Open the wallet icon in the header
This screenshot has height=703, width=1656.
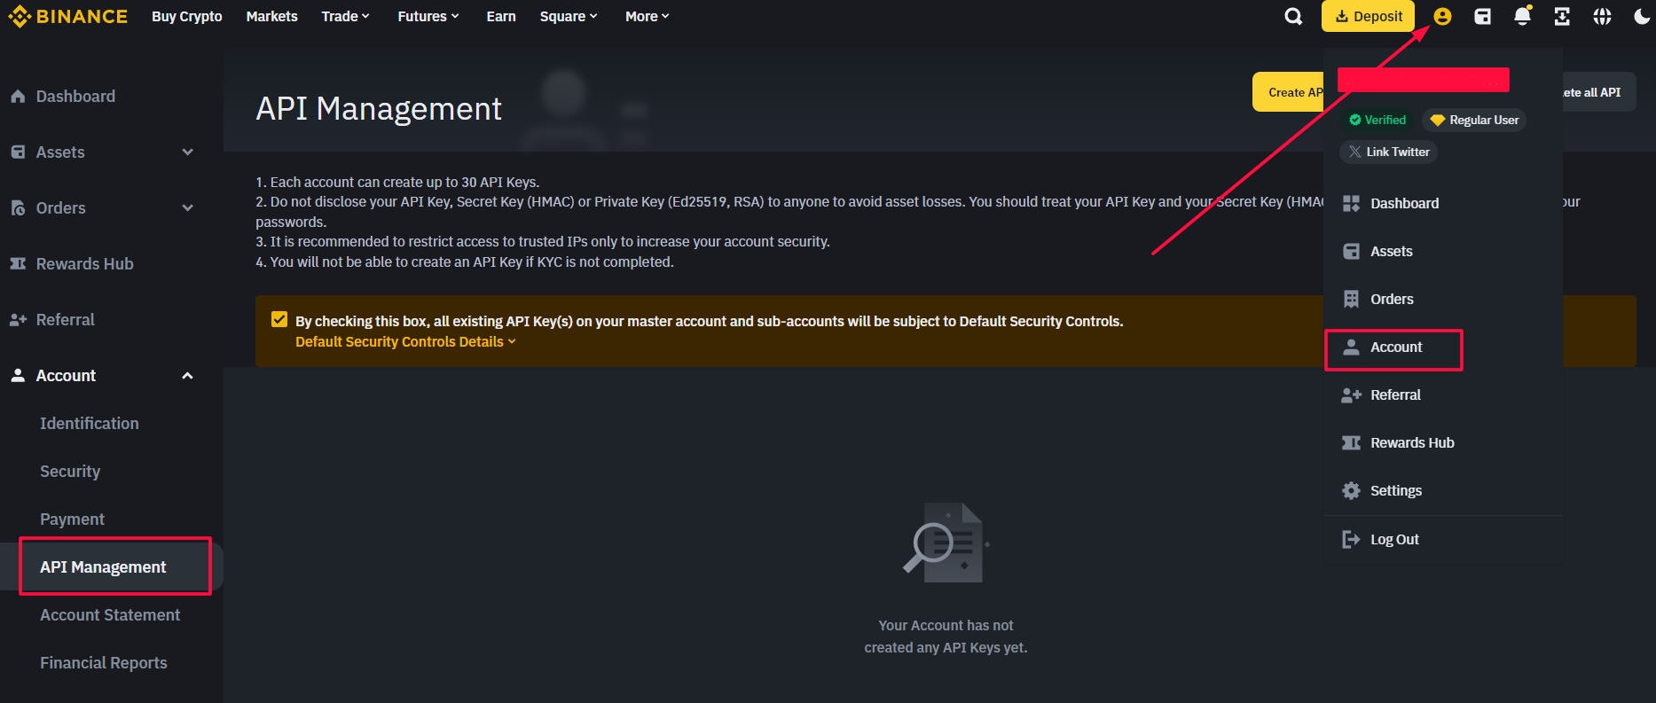1482,16
